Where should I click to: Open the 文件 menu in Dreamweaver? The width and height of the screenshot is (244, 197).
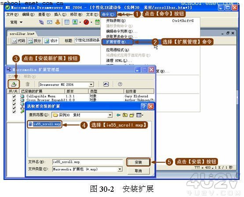click(12, 15)
